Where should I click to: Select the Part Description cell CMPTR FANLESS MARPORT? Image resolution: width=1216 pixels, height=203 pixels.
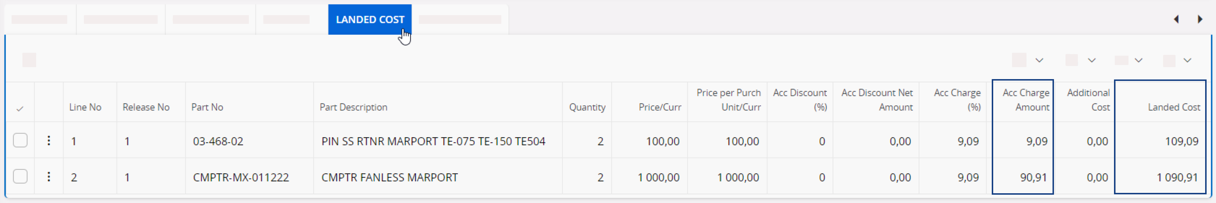click(390, 178)
